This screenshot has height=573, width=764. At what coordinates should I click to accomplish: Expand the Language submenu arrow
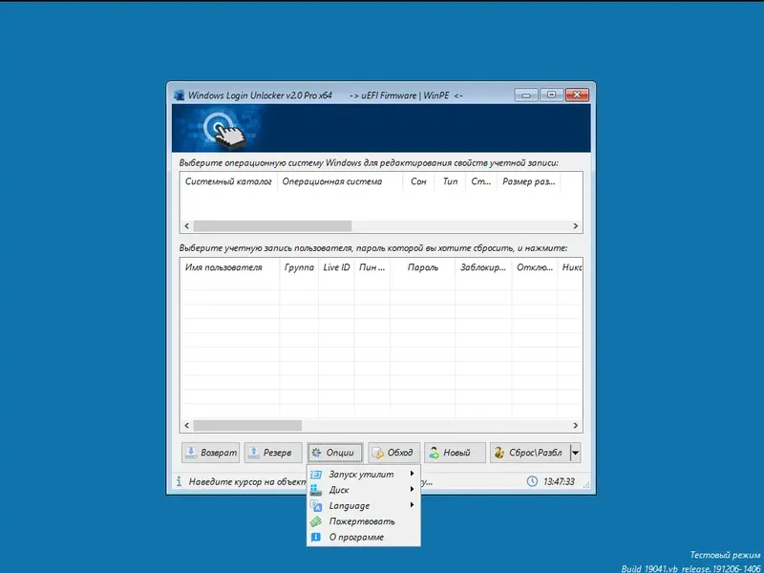[413, 505]
